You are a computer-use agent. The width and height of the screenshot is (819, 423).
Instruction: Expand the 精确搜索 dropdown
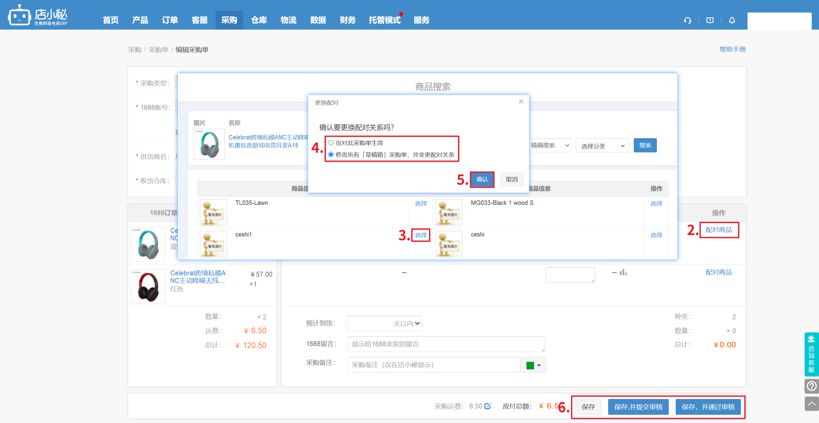click(550, 145)
